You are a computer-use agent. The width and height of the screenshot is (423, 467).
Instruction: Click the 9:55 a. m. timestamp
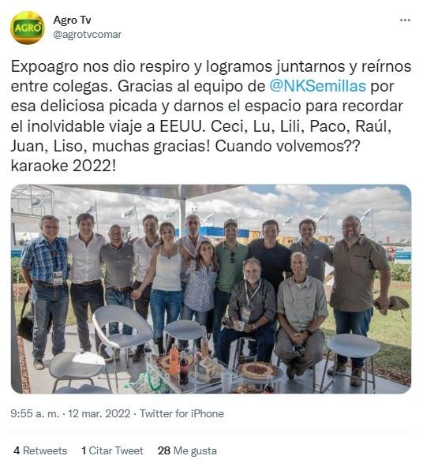35,413
